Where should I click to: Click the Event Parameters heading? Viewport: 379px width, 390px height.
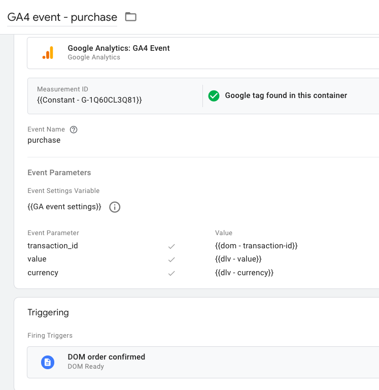[59, 173]
